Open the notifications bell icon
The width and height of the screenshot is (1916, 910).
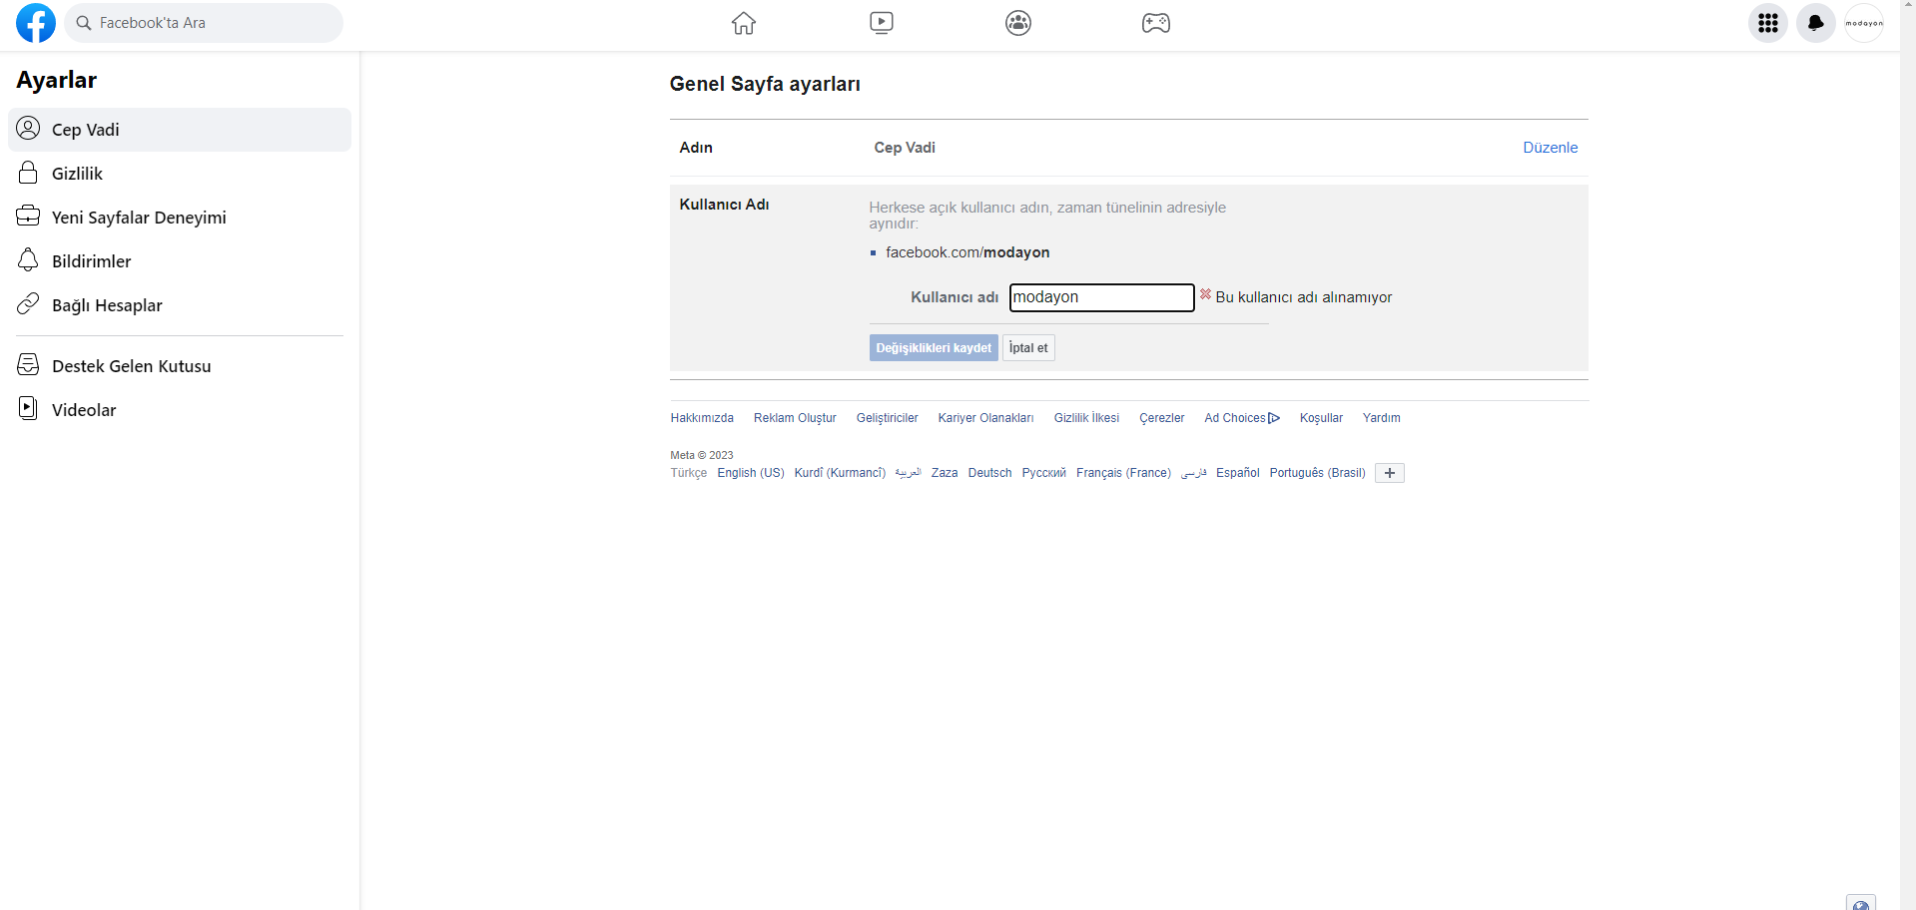1815,23
